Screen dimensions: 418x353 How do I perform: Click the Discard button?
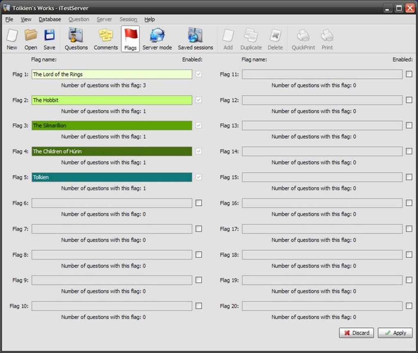[357, 333]
